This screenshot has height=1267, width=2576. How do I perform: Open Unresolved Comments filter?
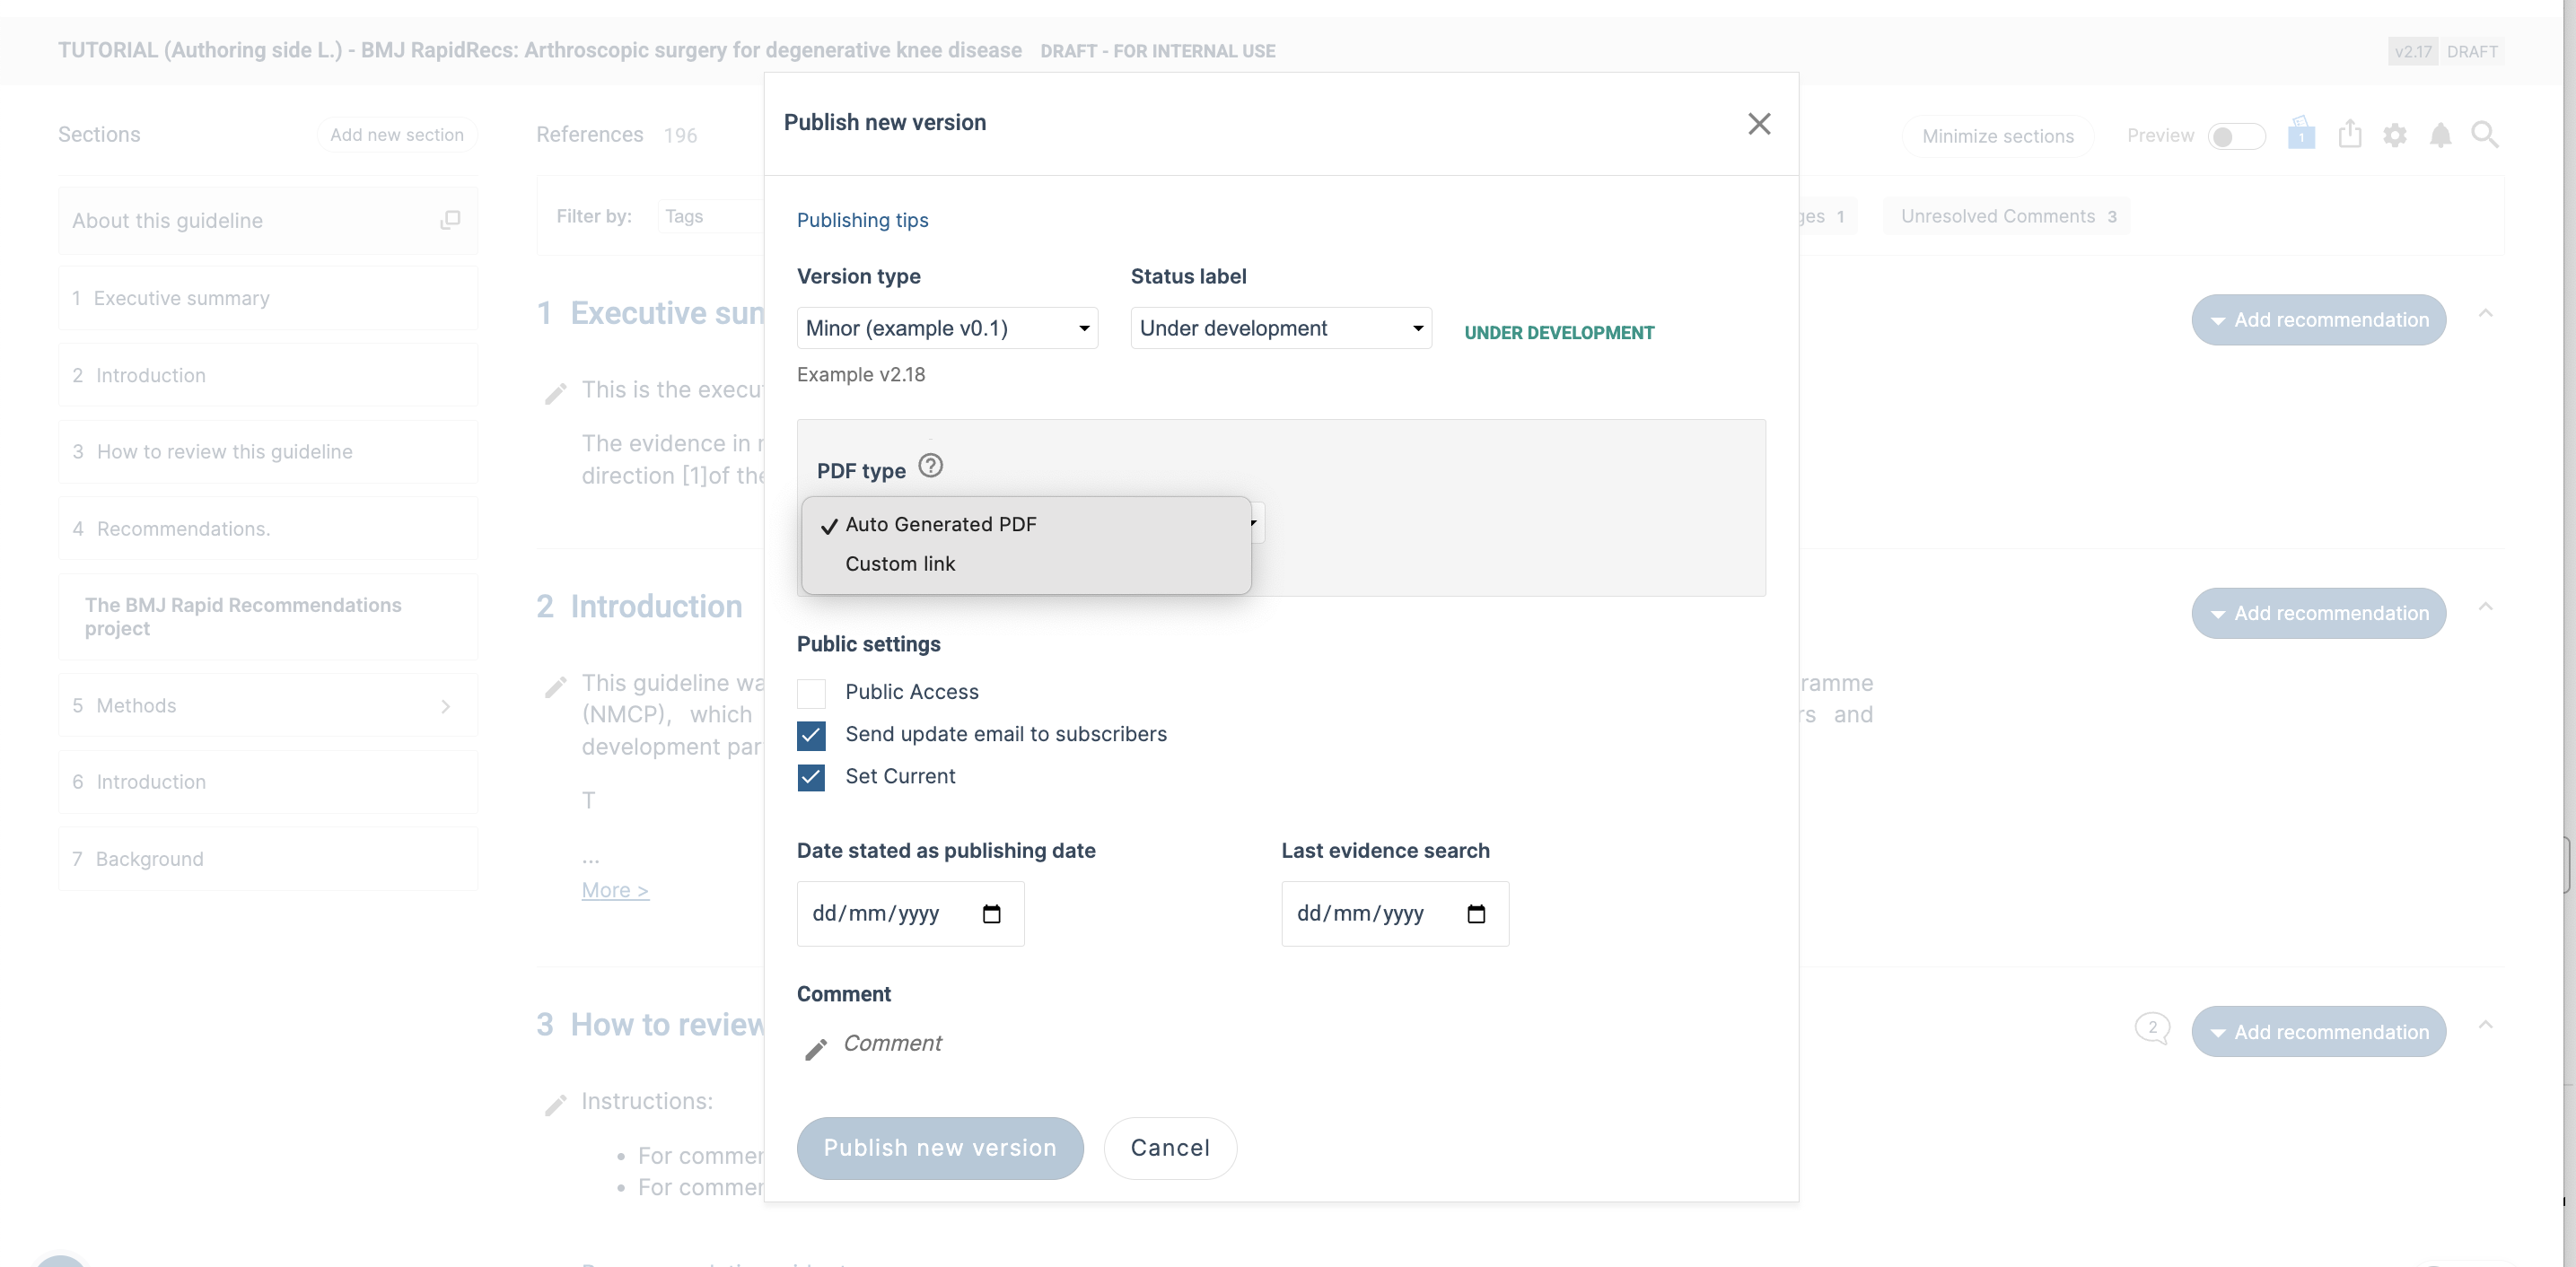(x=2006, y=217)
